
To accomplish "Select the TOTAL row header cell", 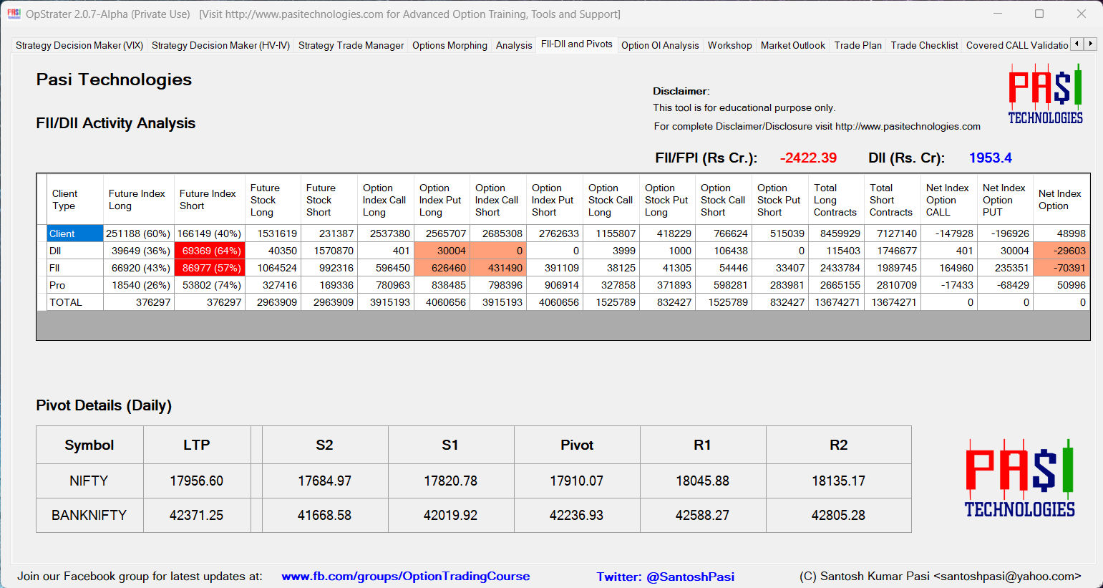I will [75, 302].
